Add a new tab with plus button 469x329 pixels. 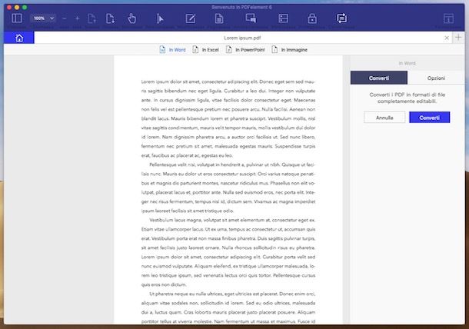tap(458, 38)
